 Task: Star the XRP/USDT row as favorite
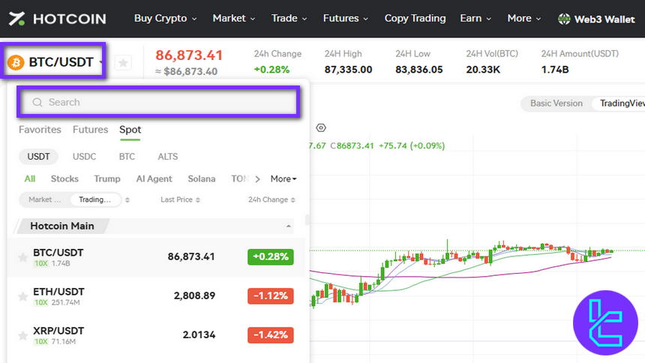pos(22,335)
